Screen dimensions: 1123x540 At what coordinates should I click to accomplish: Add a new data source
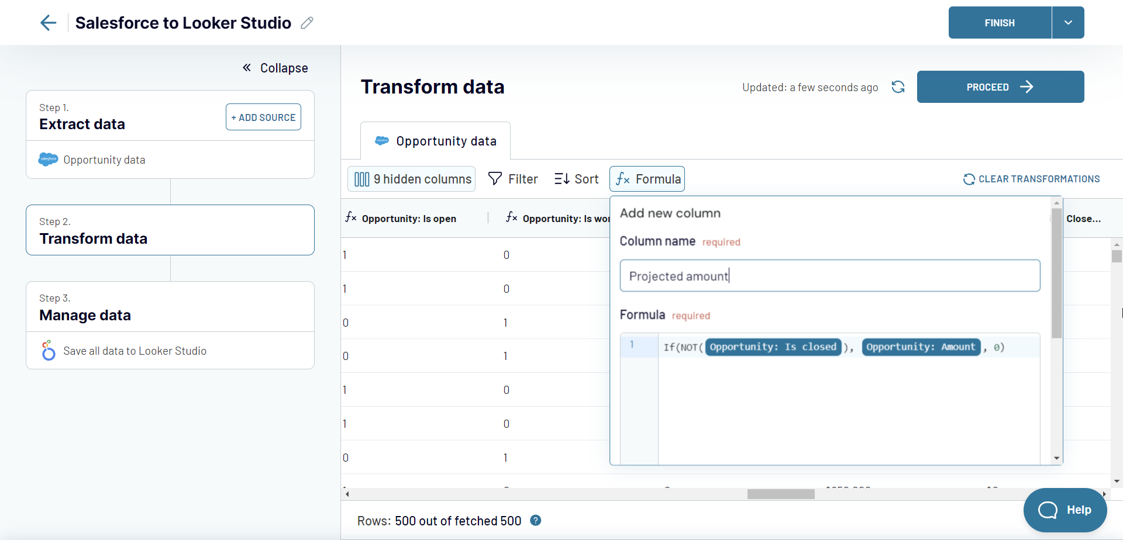(x=263, y=117)
